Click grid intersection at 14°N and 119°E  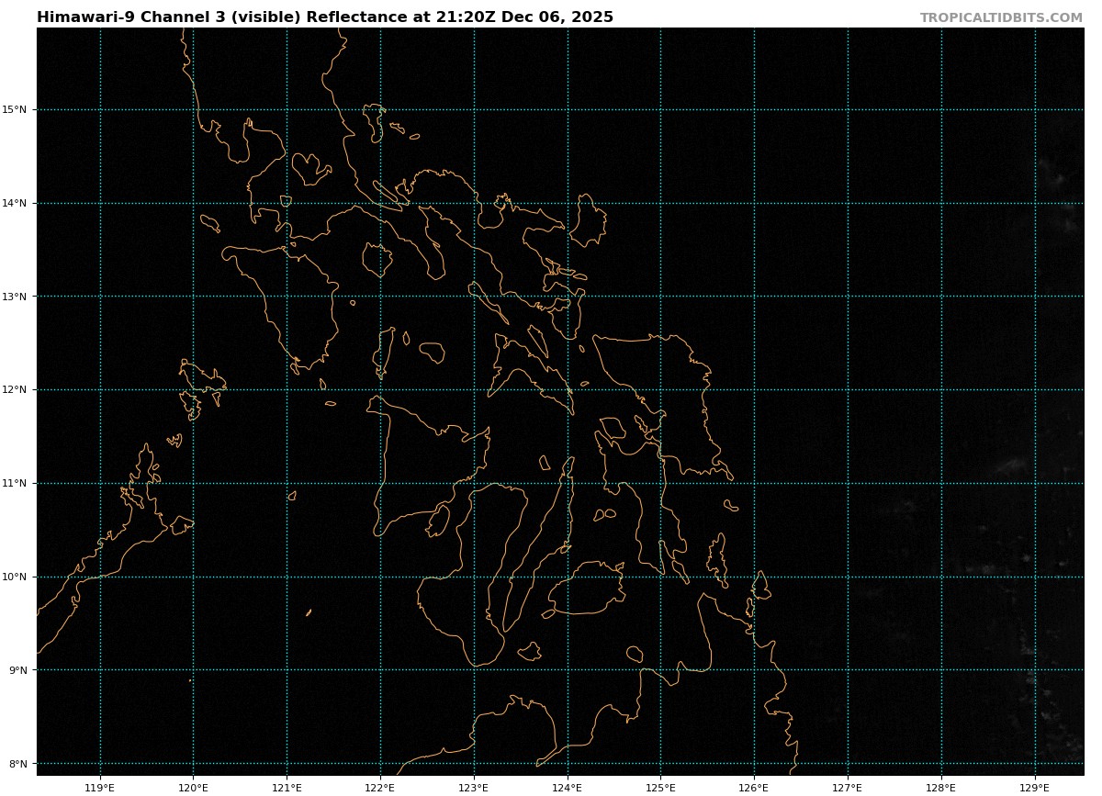[100, 203]
